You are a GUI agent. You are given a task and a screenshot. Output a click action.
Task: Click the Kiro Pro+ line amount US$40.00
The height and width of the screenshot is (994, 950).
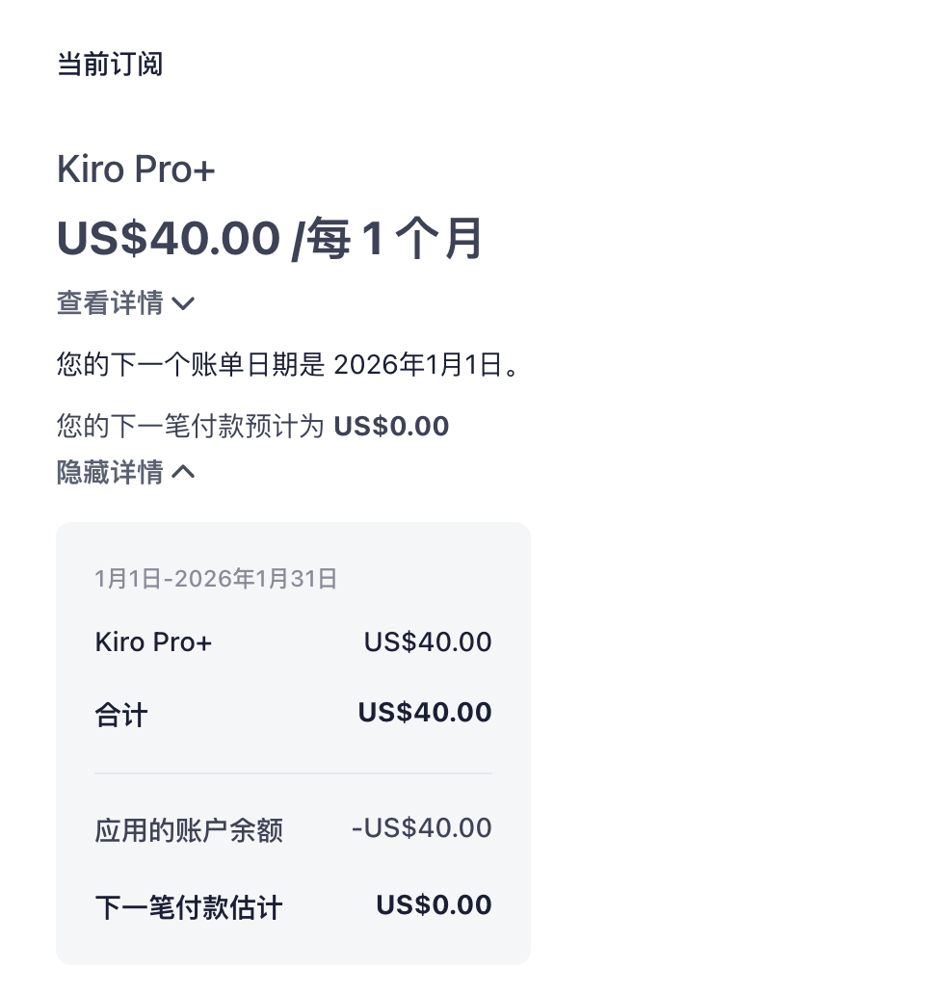click(x=428, y=642)
